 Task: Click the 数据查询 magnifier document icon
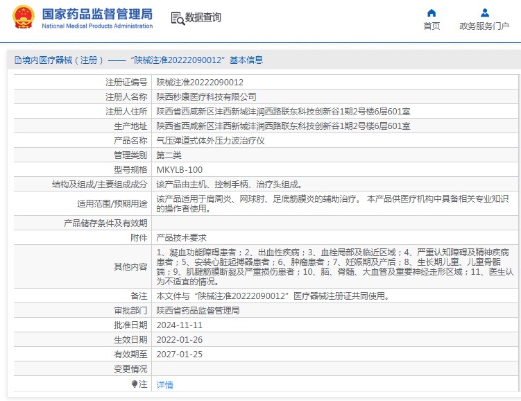tap(177, 17)
